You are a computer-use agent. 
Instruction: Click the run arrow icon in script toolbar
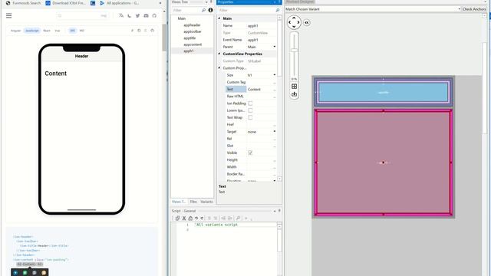246,218
